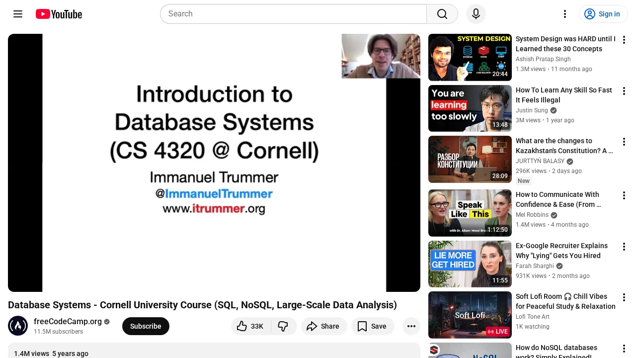Open Ex-Google Recruiter video thumbnail
This screenshot has width=636, height=358.
coord(470,264)
